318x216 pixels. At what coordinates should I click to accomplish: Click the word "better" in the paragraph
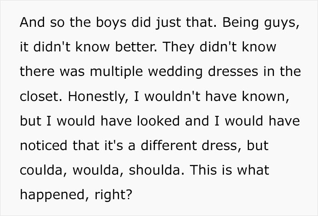126,48
